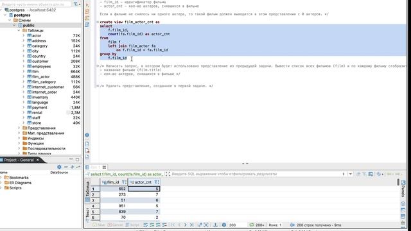Click the Save button in results toolbar

click(99, 225)
